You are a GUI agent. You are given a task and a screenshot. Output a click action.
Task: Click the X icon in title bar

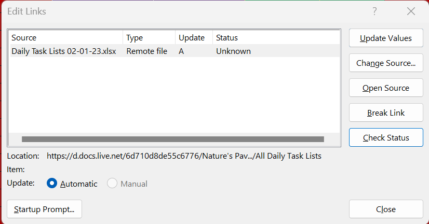point(411,11)
